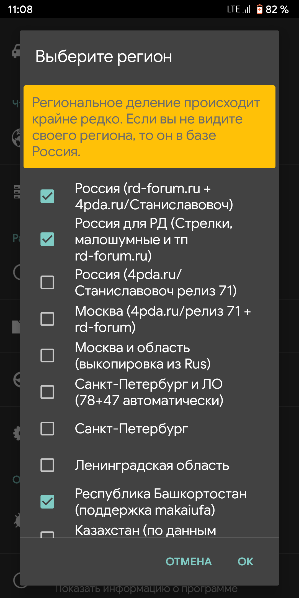The height and width of the screenshot is (598, 299).
Task: Select Санкт-Петербург и ЛО 78+47 checkbox
Action: coord(47,392)
